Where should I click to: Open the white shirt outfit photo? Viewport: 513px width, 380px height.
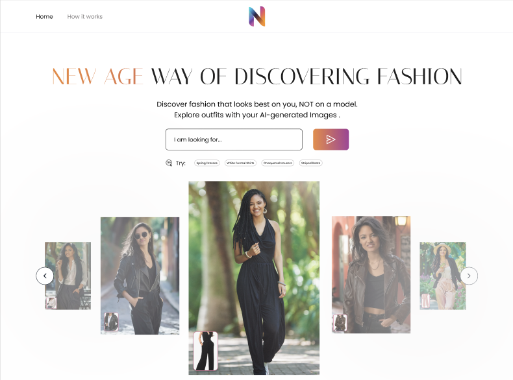68,276
